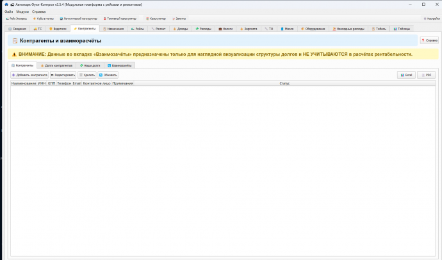Image resolution: width=442 pixels, height=260 pixels.
Task: Open the Модули menu
Action: coord(22,12)
